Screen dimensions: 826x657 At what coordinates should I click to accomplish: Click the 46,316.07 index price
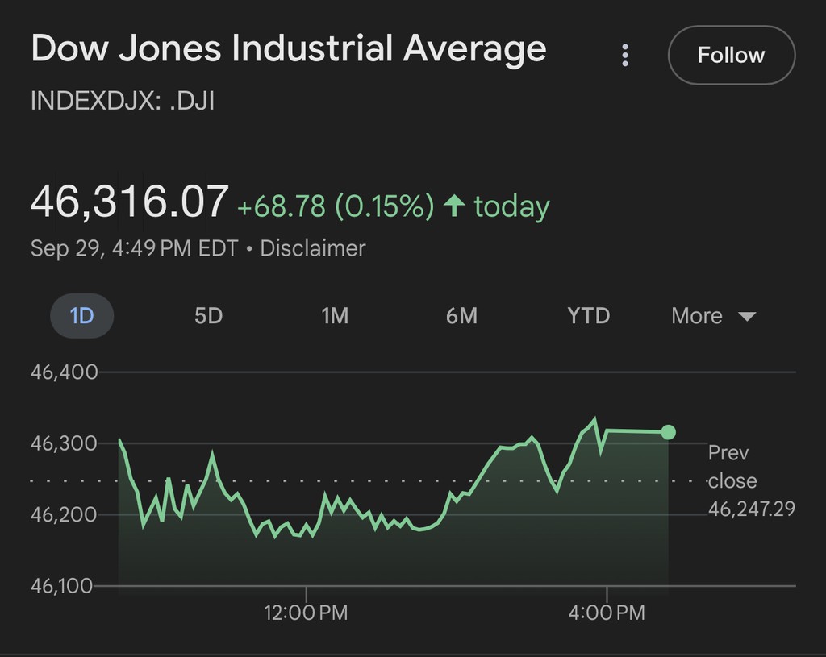pos(129,202)
